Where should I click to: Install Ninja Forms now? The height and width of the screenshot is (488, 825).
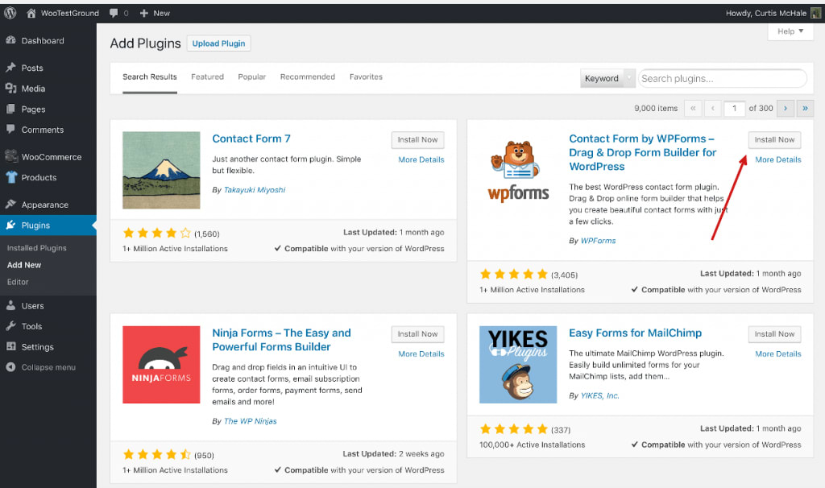[x=418, y=334]
